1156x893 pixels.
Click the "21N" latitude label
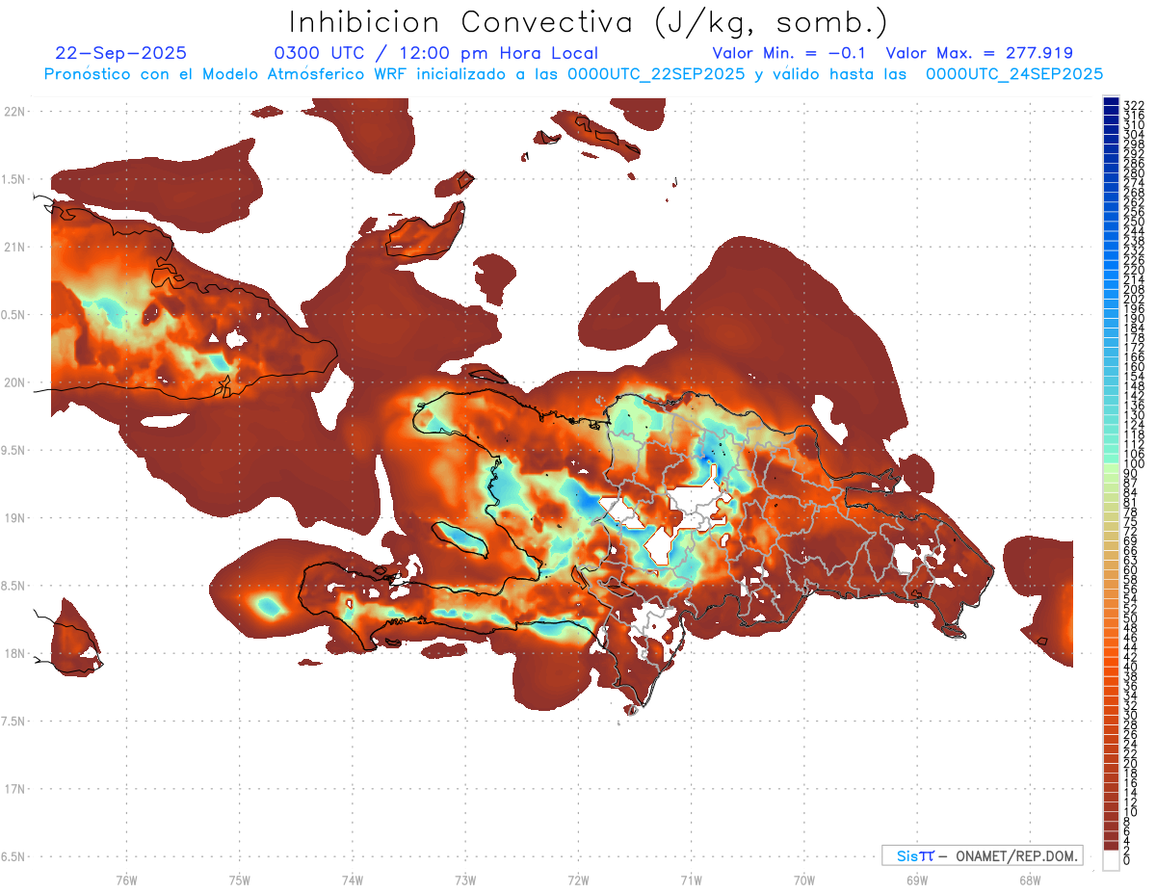tap(14, 247)
